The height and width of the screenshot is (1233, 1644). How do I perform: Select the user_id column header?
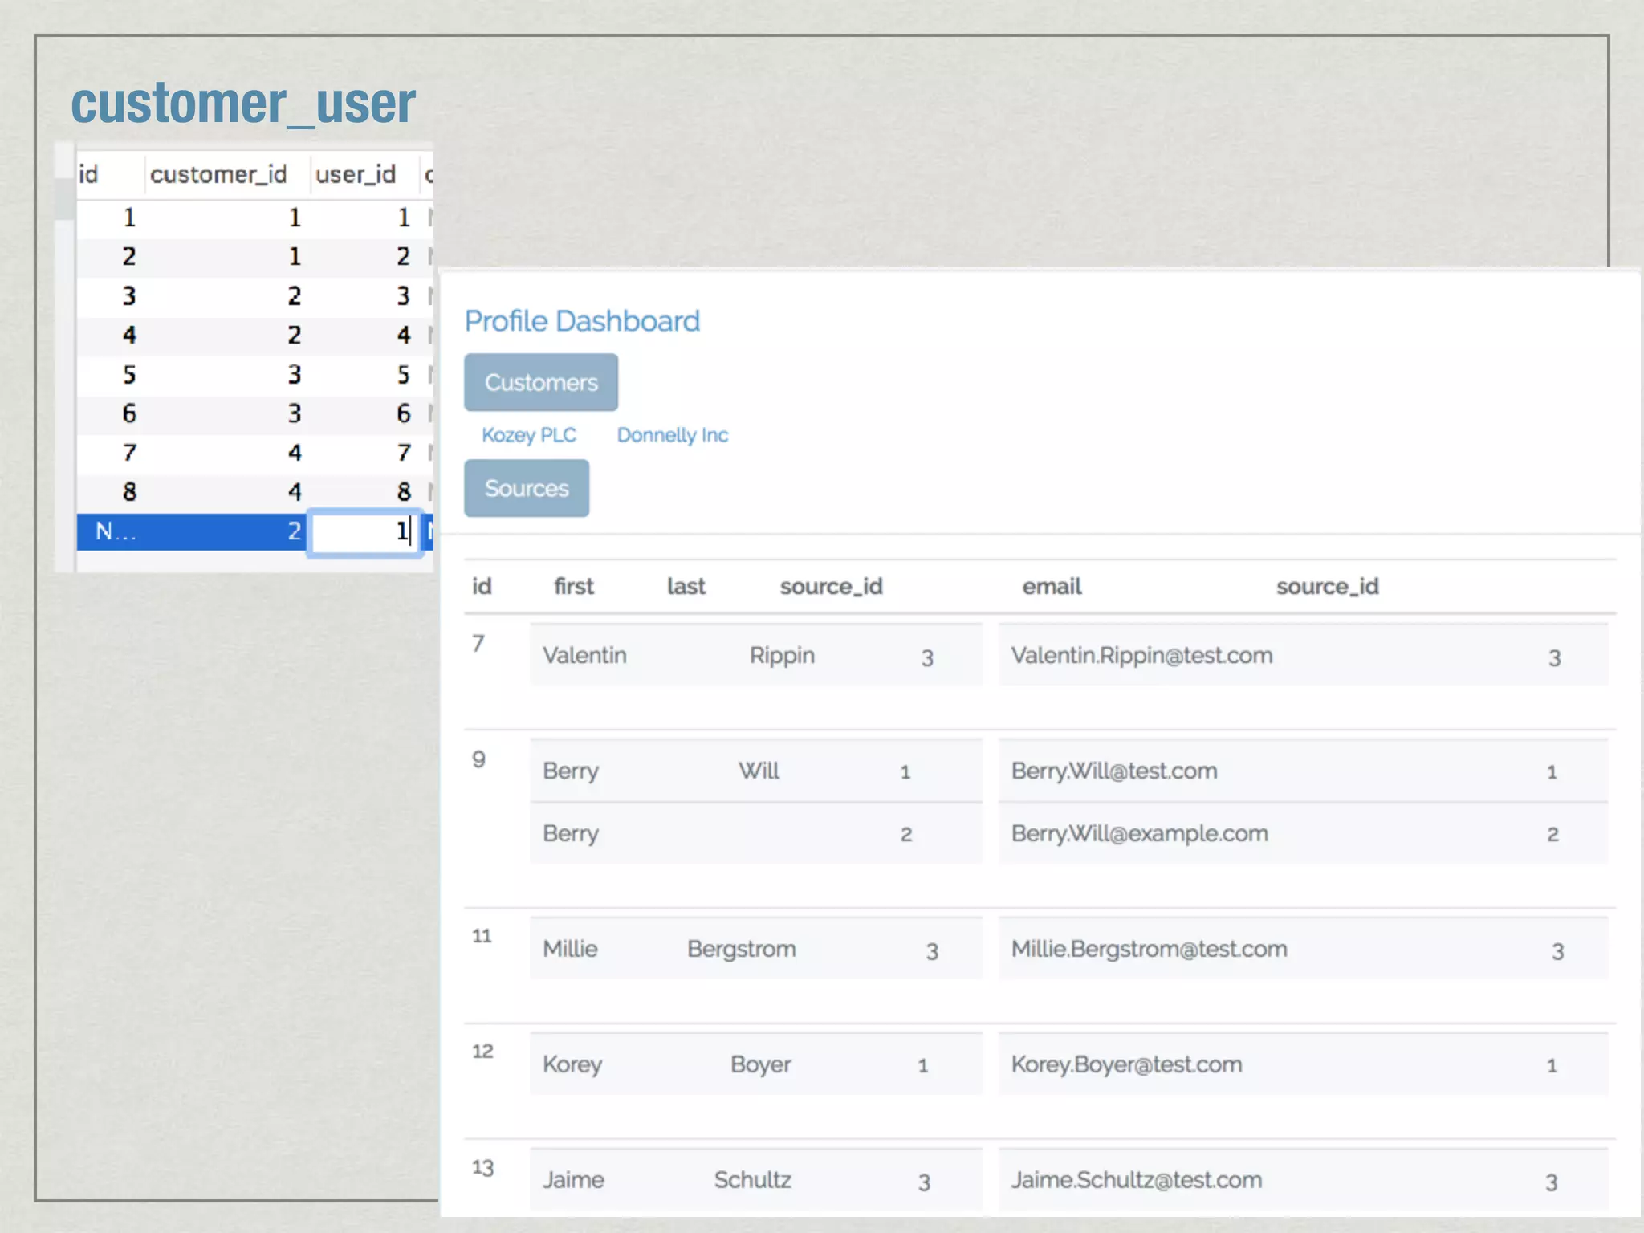(x=355, y=174)
